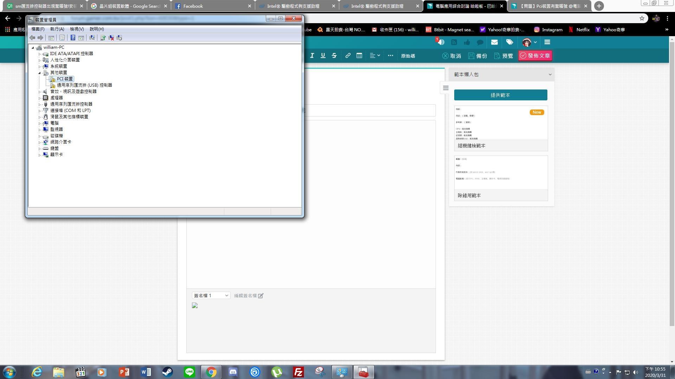
Task: Open LINE from the taskbar
Action: [x=189, y=372]
